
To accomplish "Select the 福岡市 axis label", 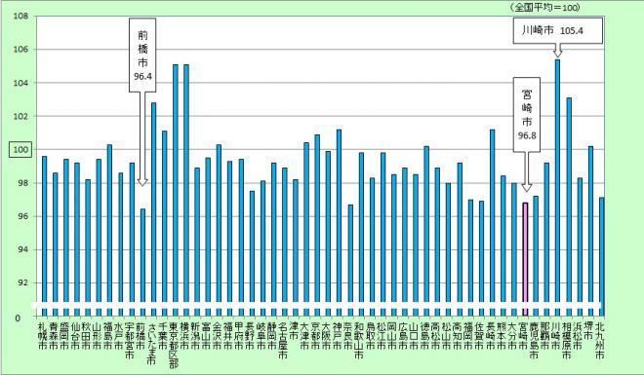I will click(x=467, y=336).
